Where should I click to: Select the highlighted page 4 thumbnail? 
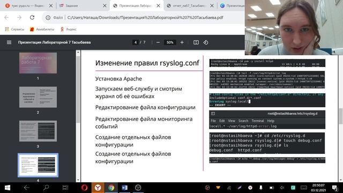point(38,165)
